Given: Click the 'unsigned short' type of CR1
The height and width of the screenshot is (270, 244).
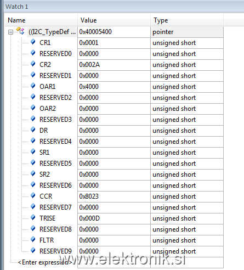Looking at the screenshot, I should [174, 43].
